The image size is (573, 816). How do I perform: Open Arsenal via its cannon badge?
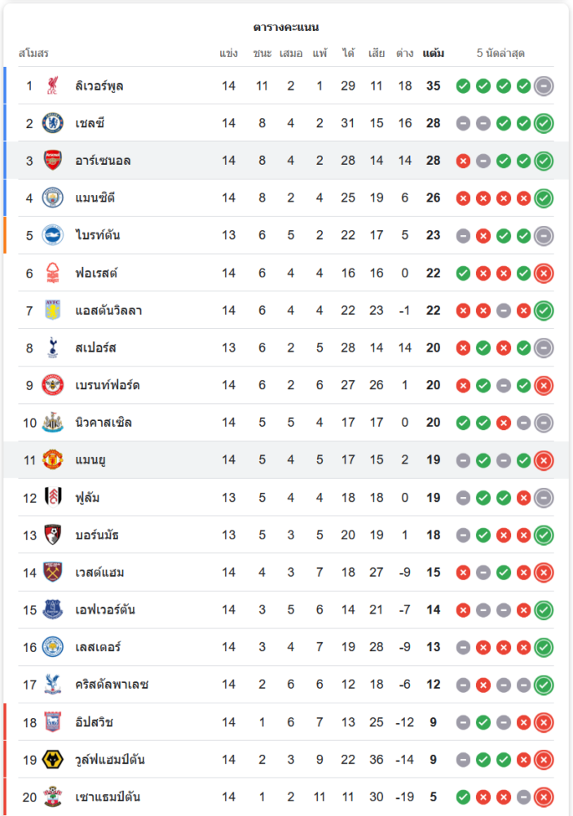(53, 161)
